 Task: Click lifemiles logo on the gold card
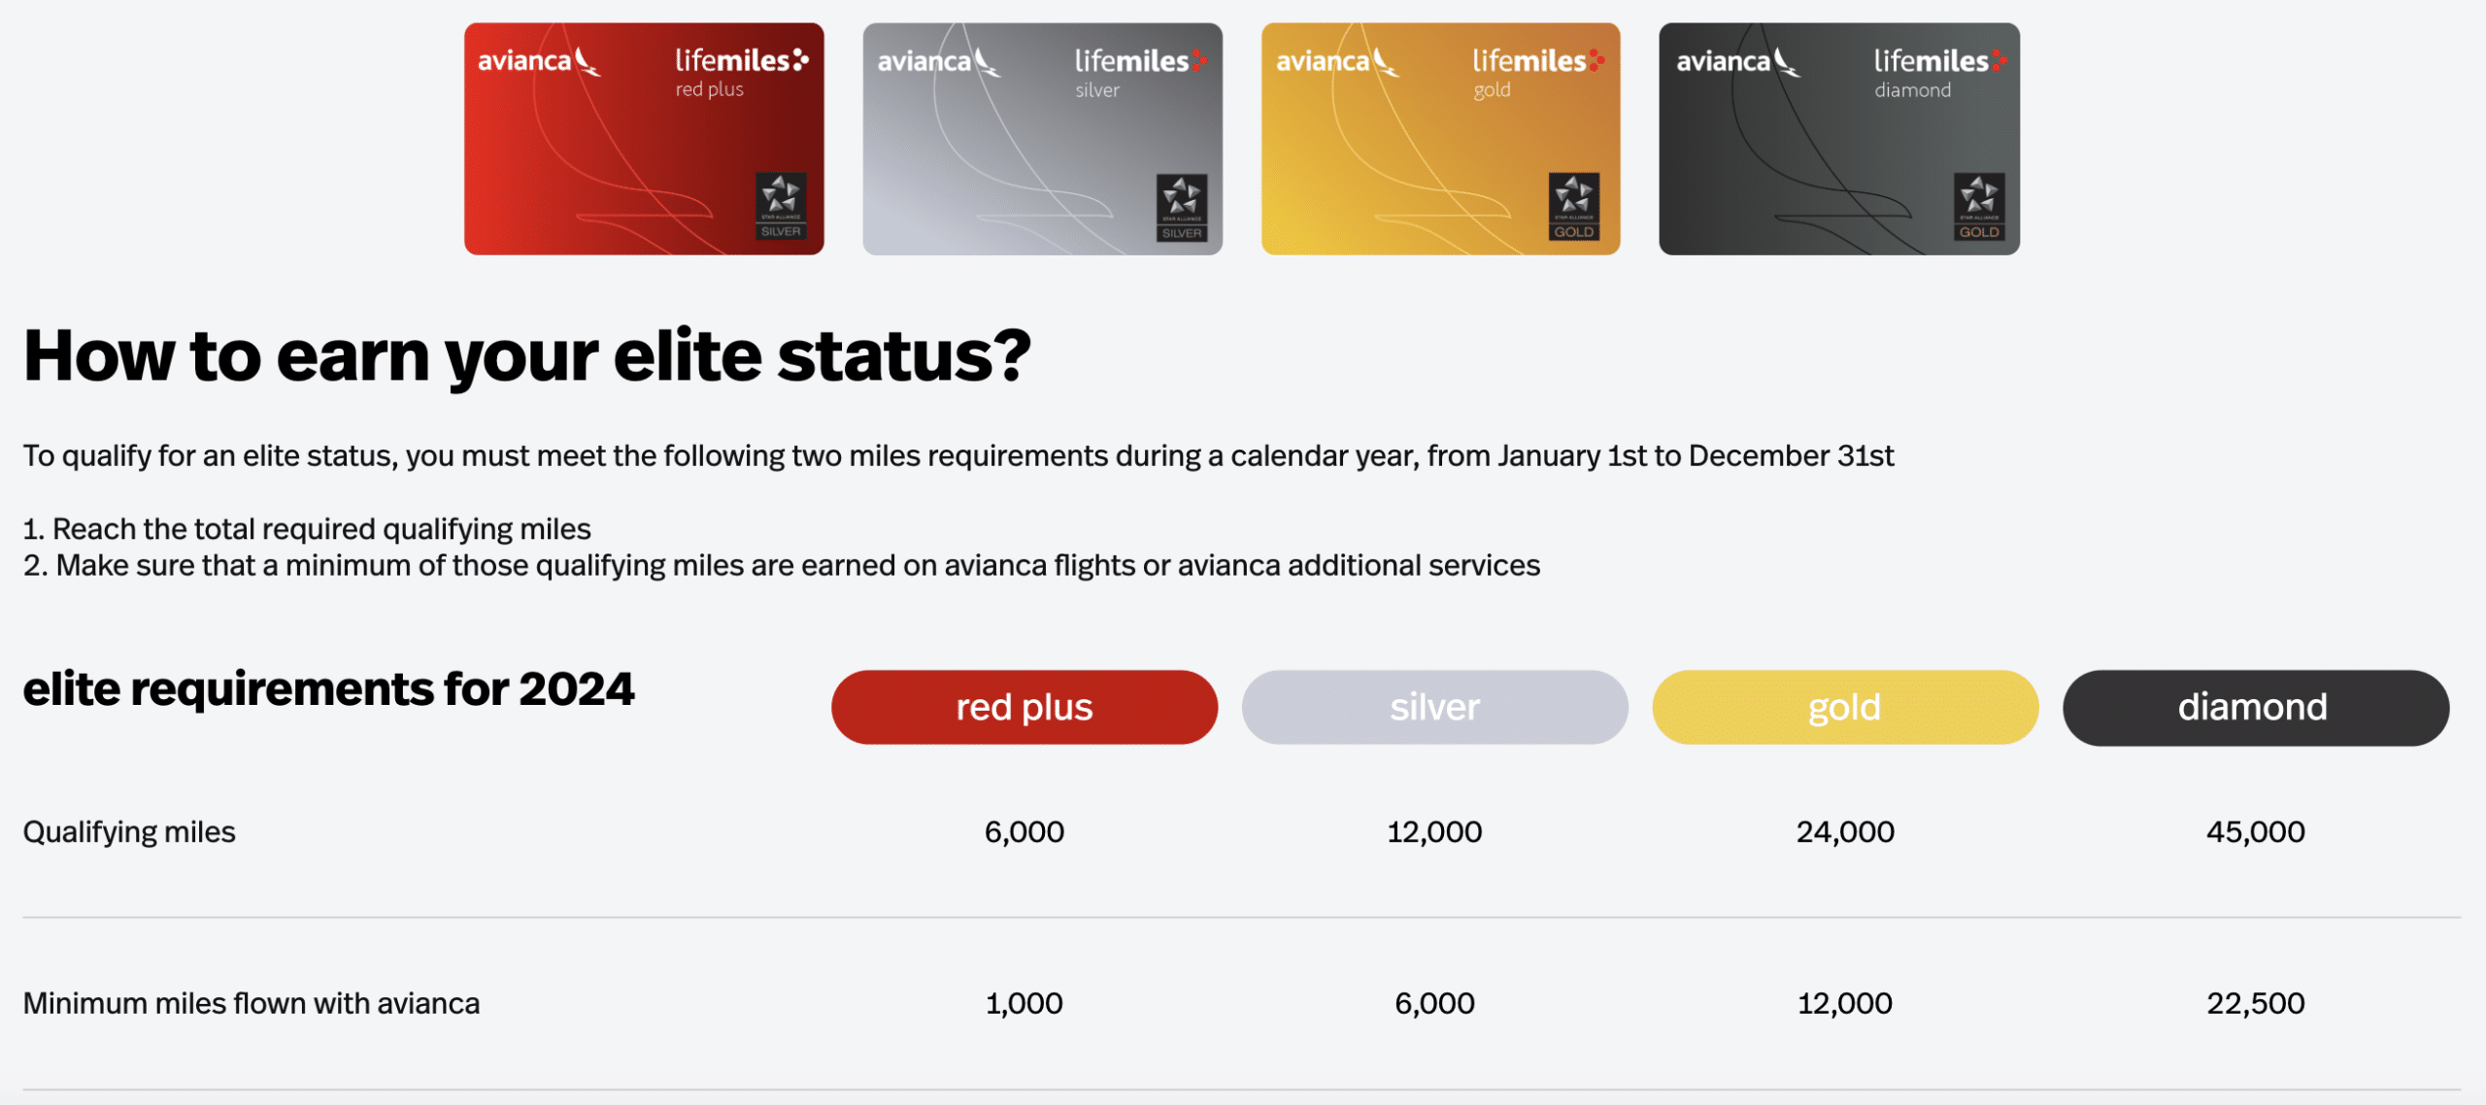(x=1538, y=62)
